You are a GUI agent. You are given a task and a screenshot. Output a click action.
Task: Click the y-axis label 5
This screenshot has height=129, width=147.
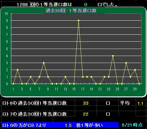[x=7, y=49]
